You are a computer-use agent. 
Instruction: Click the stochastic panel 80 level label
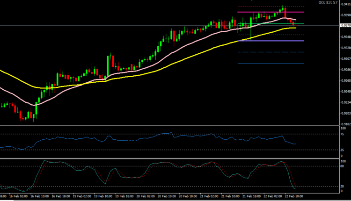(x=343, y=166)
